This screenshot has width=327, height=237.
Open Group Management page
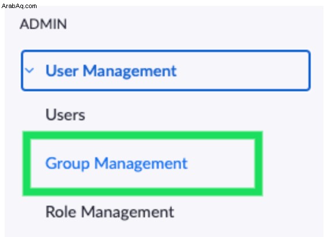click(x=117, y=164)
